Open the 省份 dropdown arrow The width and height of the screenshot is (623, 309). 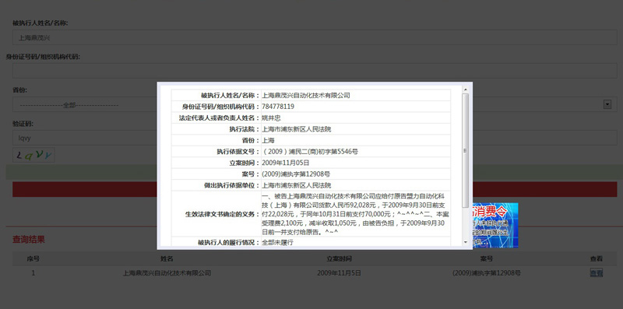click(607, 104)
